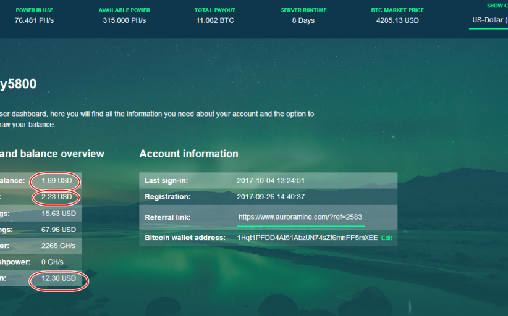Click the 15.63 USD earnings value
508x316 pixels.
[x=59, y=214]
